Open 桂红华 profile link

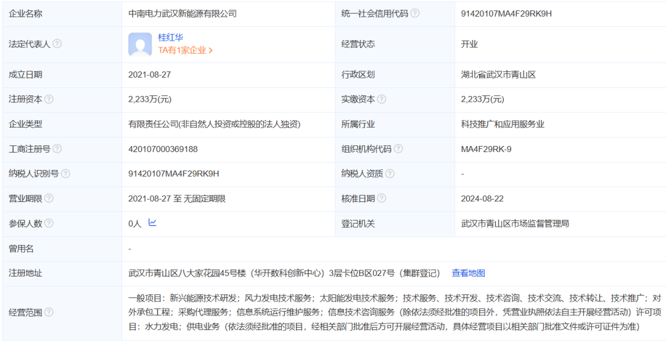(x=170, y=38)
